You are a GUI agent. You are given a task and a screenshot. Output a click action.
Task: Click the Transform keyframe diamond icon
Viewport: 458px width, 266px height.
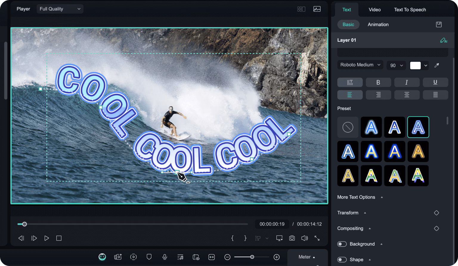pyautogui.click(x=436, y=213)
